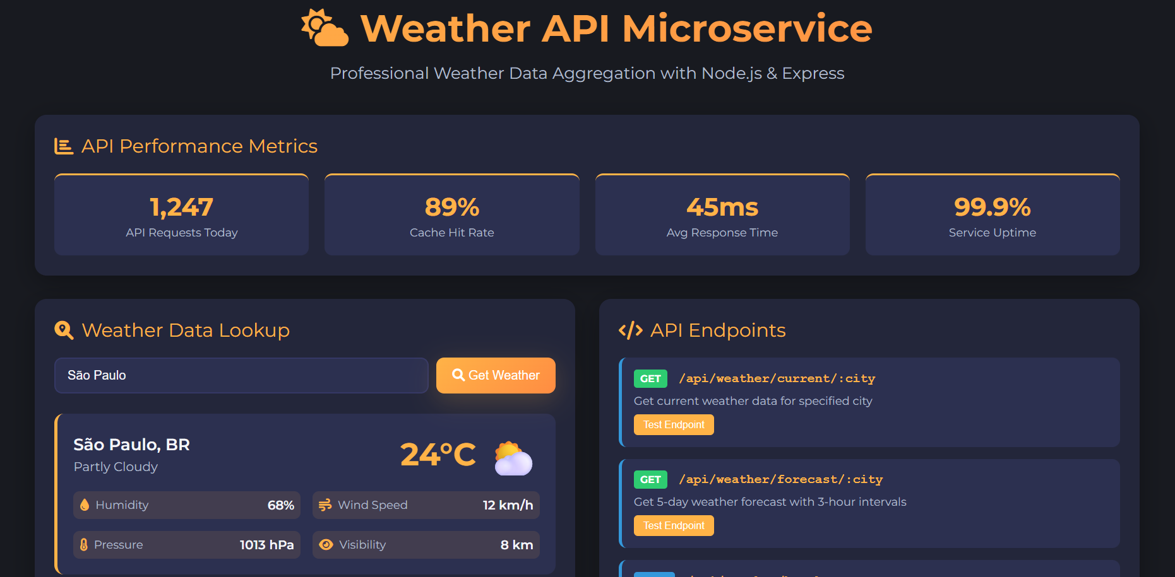1175x577 pixels.
Task: Select the Service Uptime metric card
Action: pyautogui.click(x=992, y=214)
